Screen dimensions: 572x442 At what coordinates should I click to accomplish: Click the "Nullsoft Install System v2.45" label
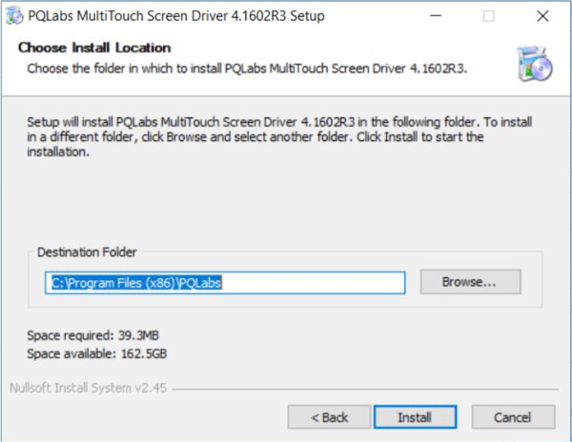(89, 388)
